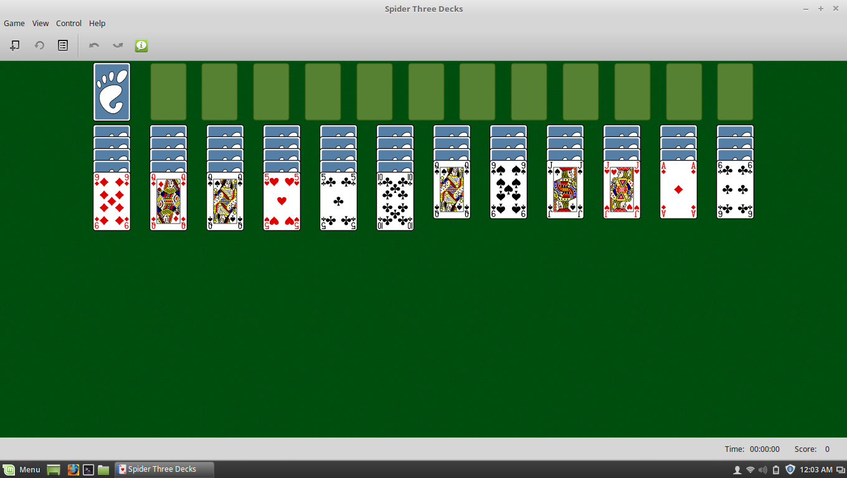Screen dimensions: 847x478
Task: Adjust sound via the speaker tray icon
Action: coord(761,469)
